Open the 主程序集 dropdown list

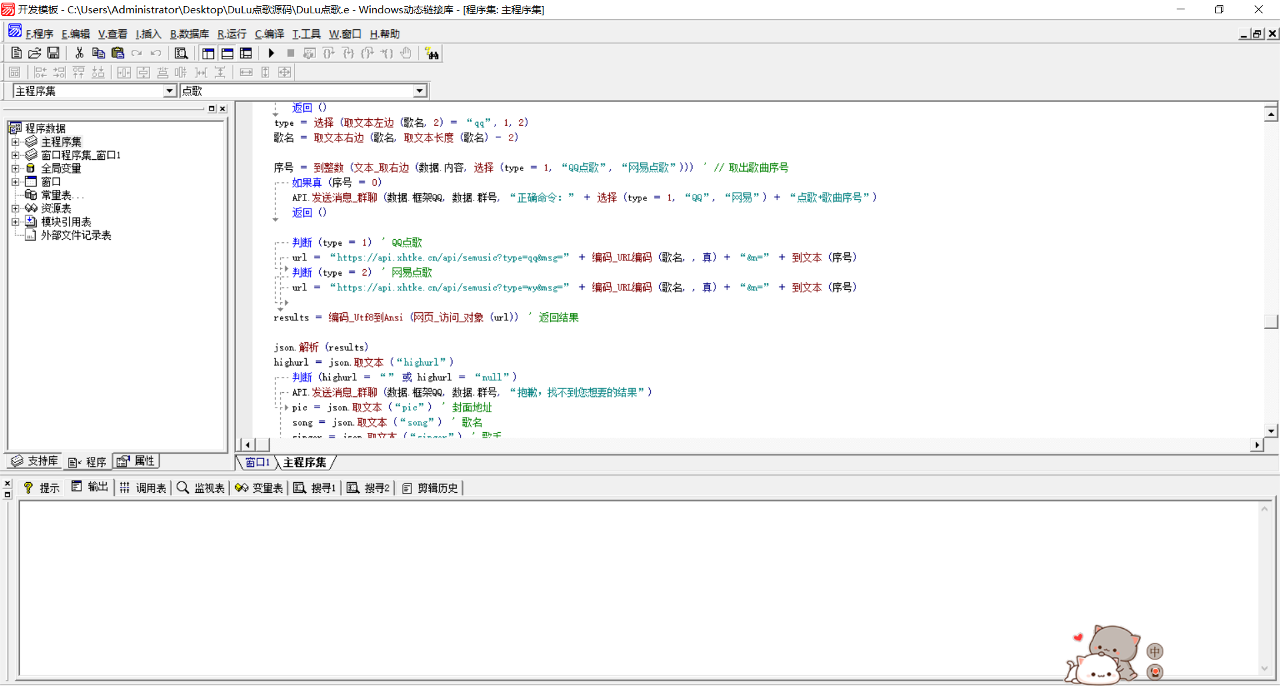coord(169,91)
